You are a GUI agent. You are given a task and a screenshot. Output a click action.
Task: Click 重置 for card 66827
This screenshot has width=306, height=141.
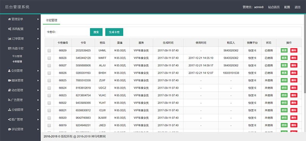click(284, 65)
